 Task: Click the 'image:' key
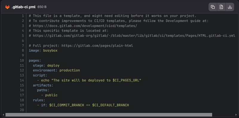coord(35,50)
